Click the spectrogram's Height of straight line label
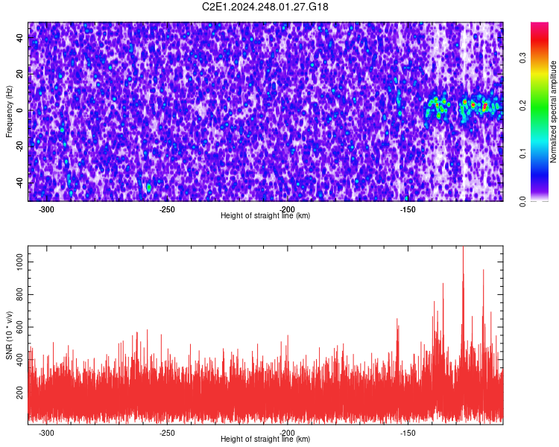Screen dimensions: 559x447 pyautogui.click(x=265, y=215)
